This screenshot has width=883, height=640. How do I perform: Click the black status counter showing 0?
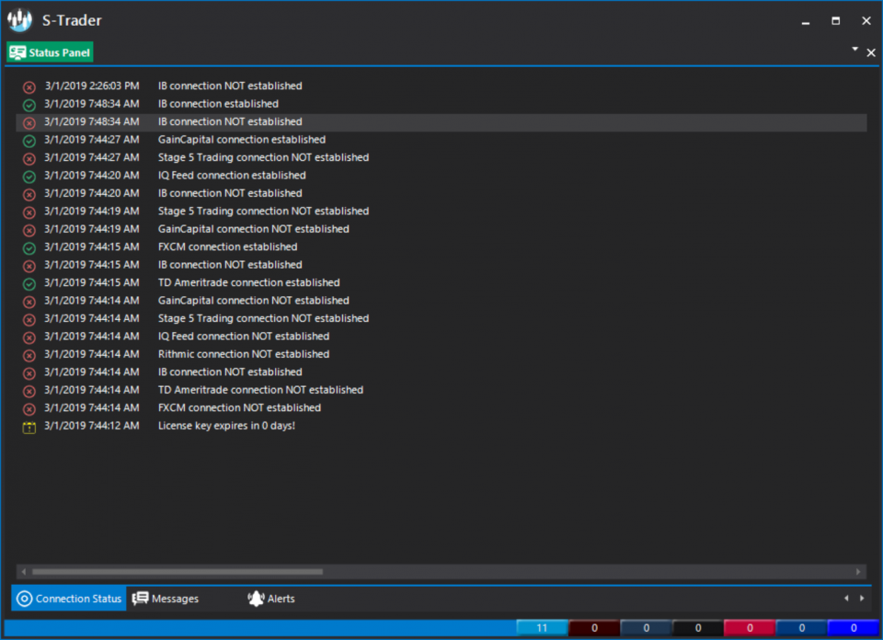click(x=698, y=628)
